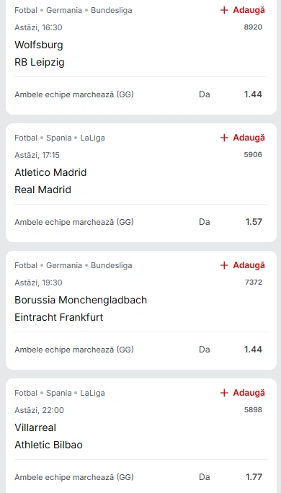Add the Wolfsburg vs RB Leipzig bet via Adaugă
This screenshot has height=493, width=281.
[243, 10]
